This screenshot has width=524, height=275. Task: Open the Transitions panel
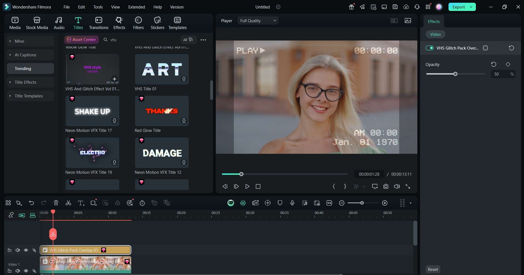point(99,23)
